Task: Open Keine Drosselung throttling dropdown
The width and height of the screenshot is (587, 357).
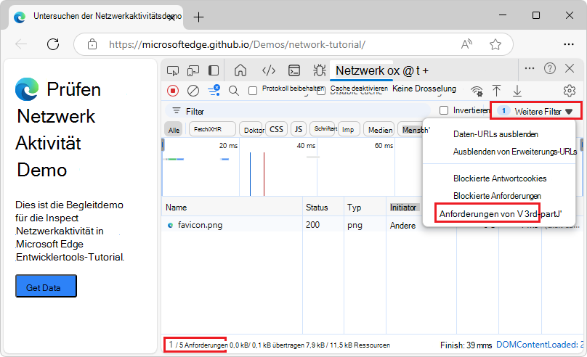Action: tap(424, 89)
